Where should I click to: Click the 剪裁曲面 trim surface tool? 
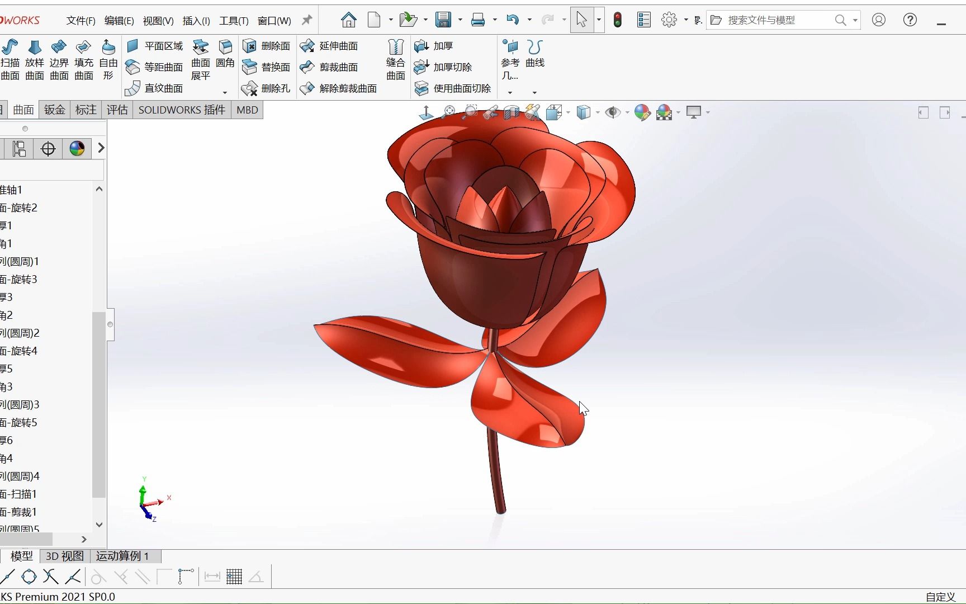[x=329, y=67]
